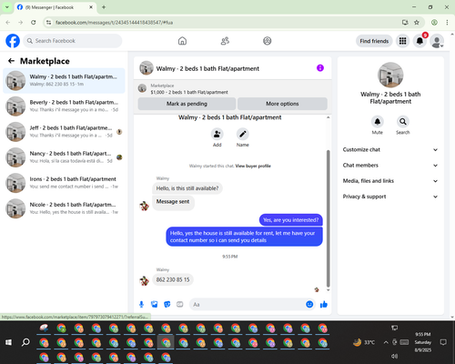Open the Facebook menu grid icon
Viewport: 455px width, 364px height.
[402, 41]
